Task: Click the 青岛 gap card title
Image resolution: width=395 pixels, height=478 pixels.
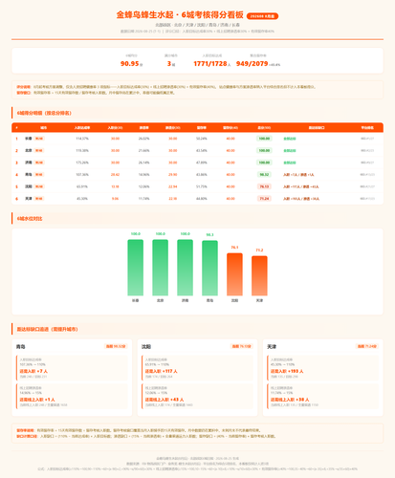Action: tap(21, 346)
